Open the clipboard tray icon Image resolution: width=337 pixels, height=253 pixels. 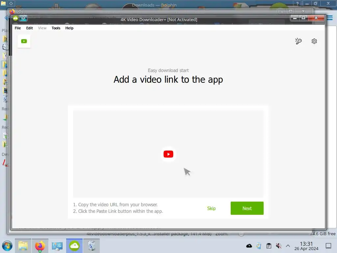(x=269, y=246)
